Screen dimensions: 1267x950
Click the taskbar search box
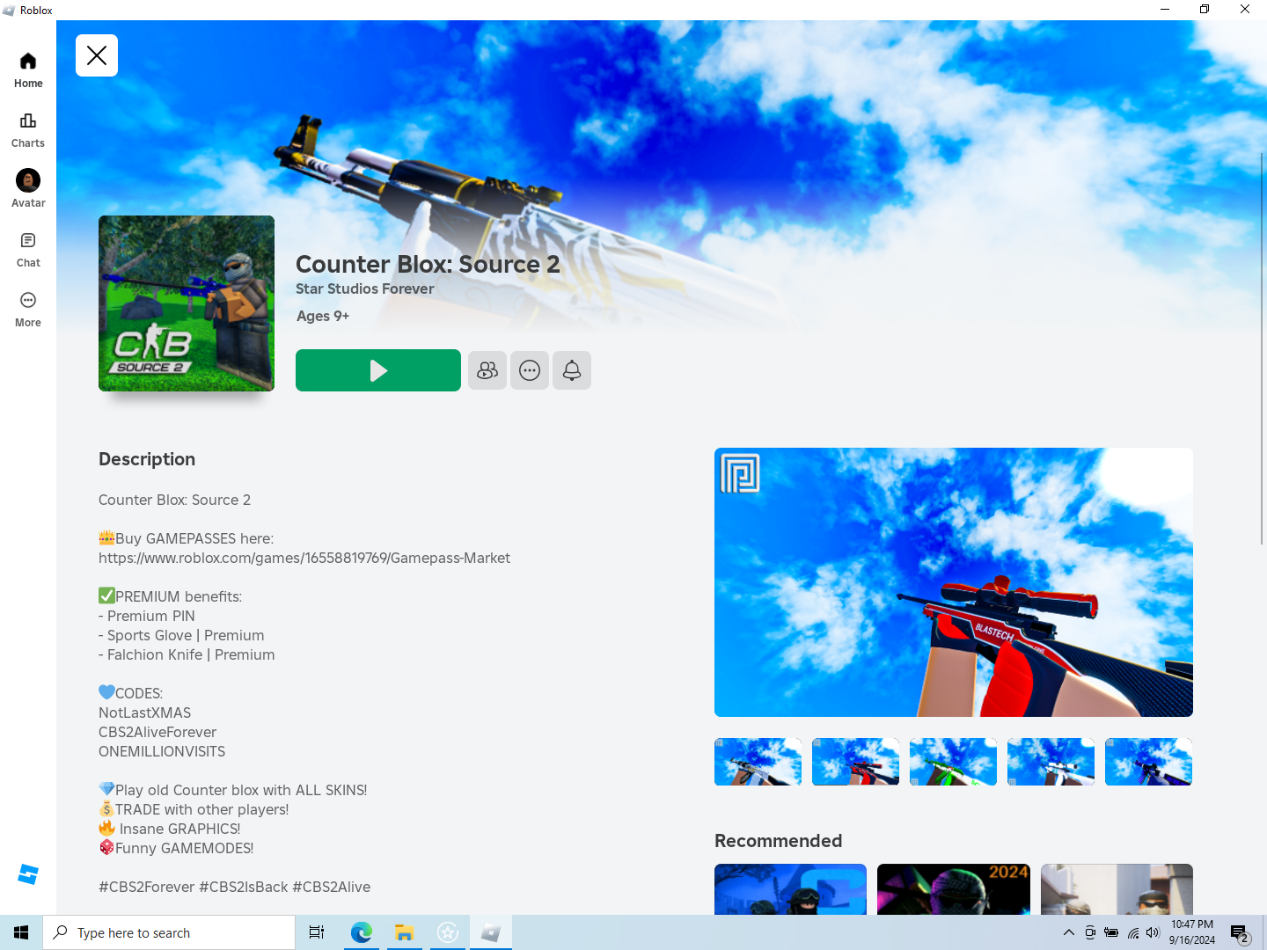pyautogui.click(x=169, y=932)
